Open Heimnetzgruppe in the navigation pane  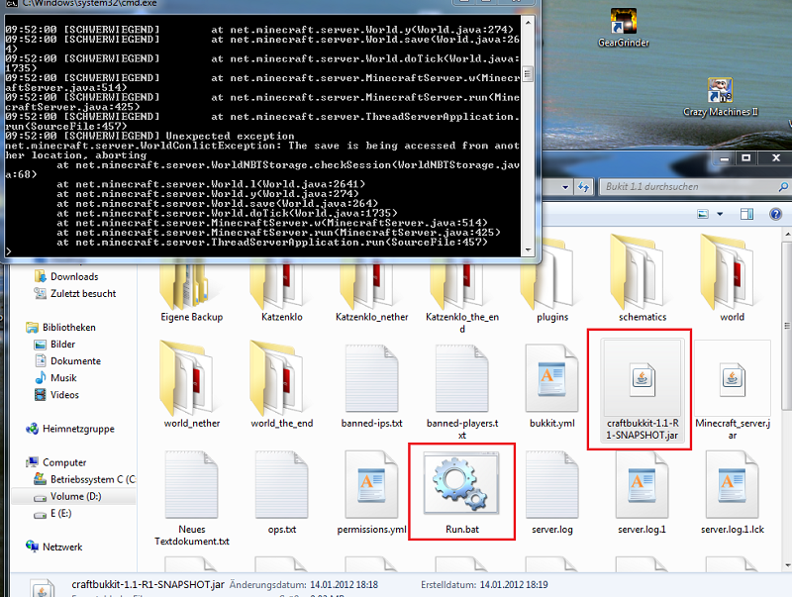(70, 429)
